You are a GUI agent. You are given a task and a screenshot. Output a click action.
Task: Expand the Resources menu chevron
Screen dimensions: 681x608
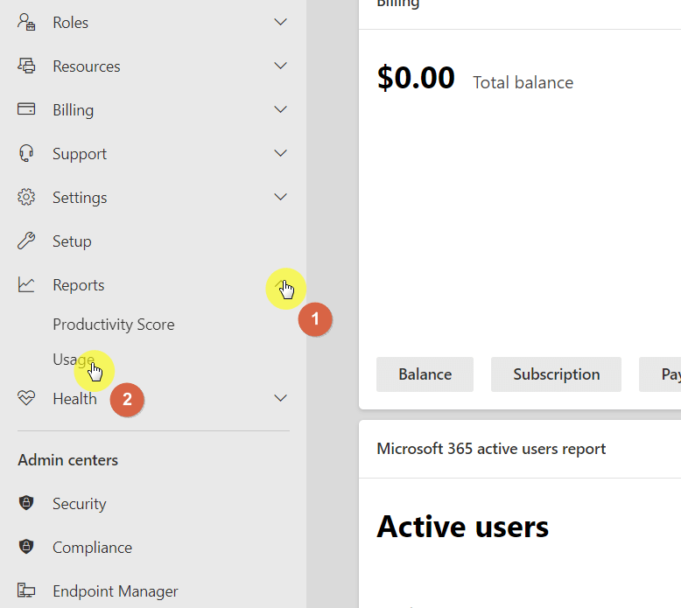281,66
